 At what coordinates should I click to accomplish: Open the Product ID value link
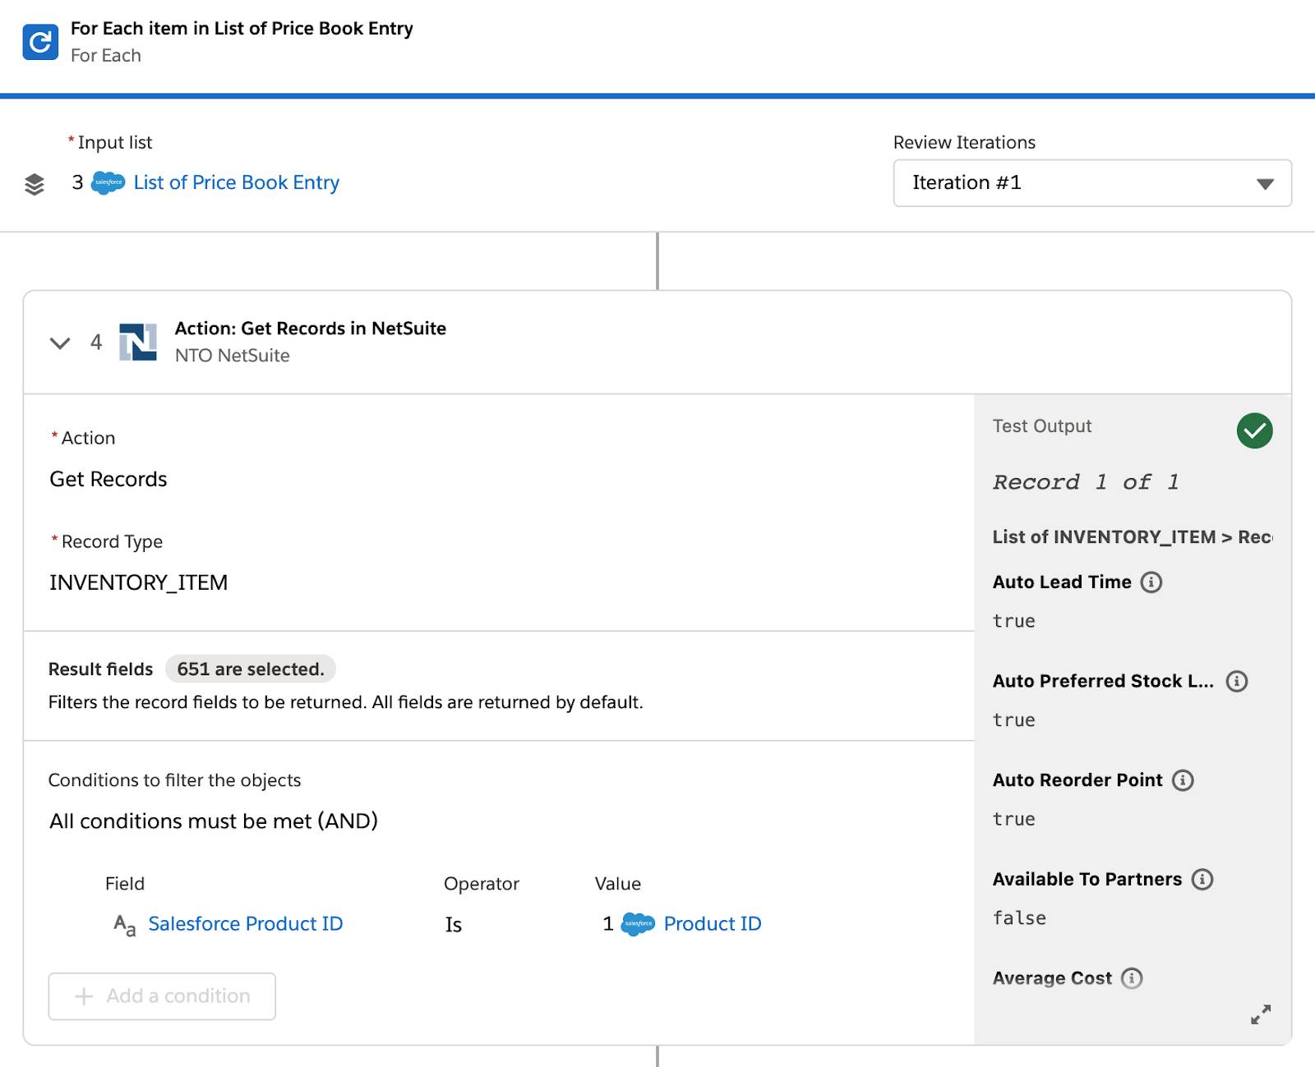713,924
